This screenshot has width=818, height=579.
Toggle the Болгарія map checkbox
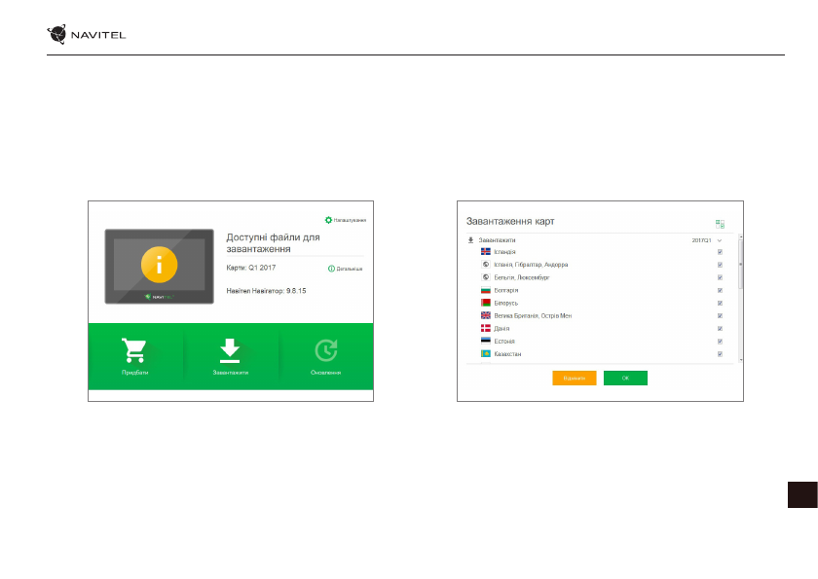[x=720, y=290]
